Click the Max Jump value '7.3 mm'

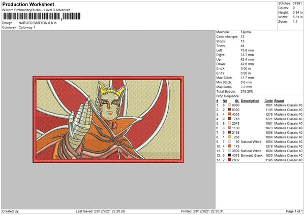(246, 87)
